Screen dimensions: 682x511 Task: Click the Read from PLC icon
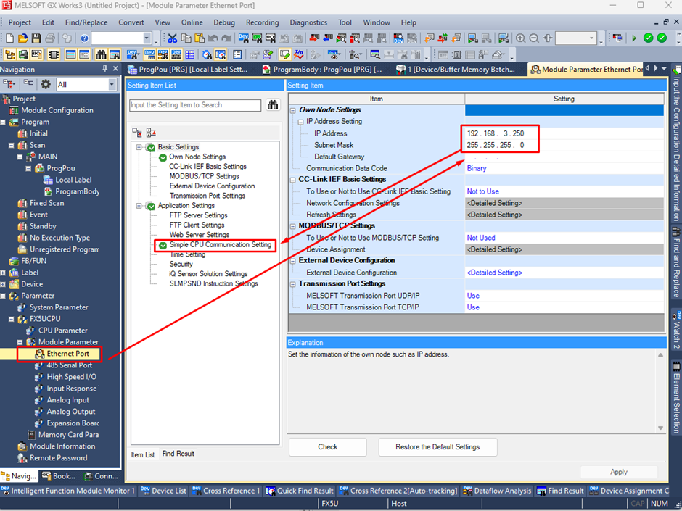(x=327, y=38)
